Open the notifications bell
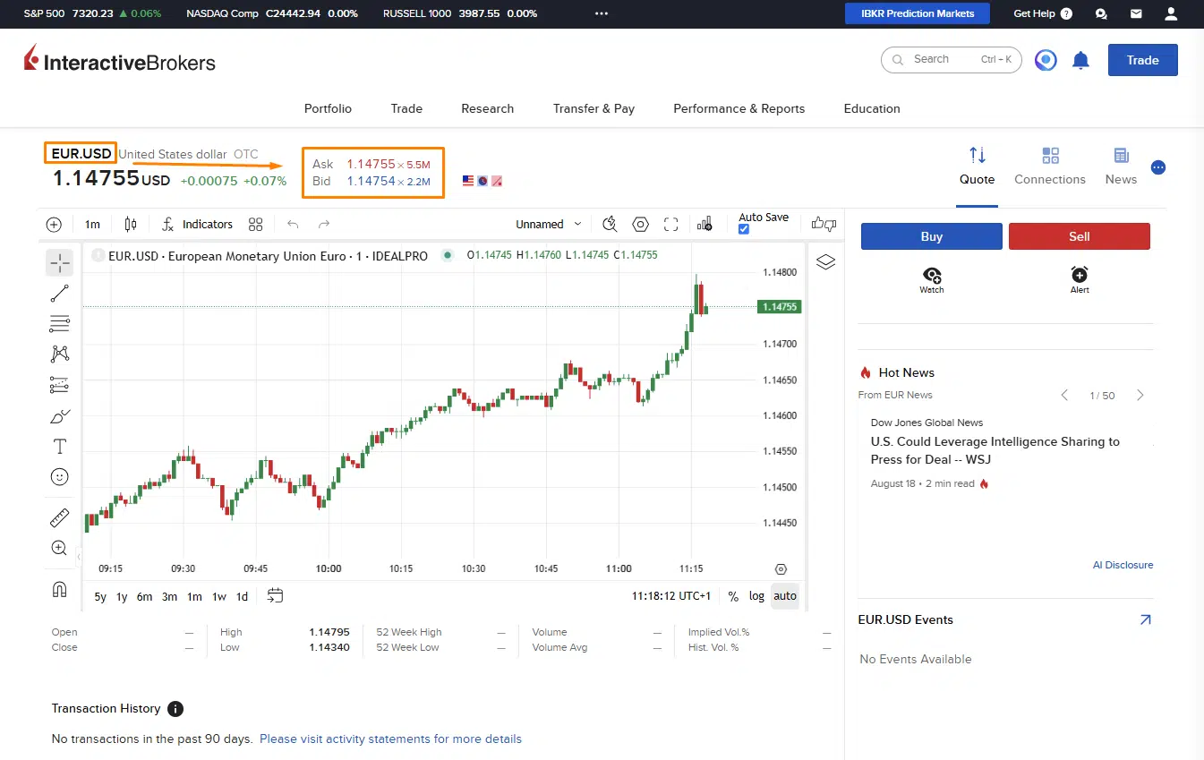This screenshot has height=760, width=1204. (x=1080, y=60)
